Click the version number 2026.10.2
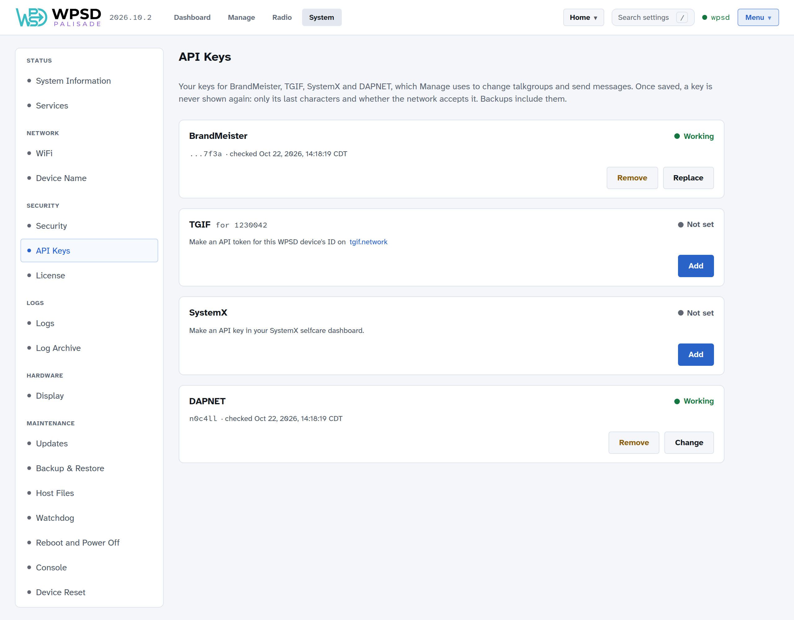 point(131,17)
